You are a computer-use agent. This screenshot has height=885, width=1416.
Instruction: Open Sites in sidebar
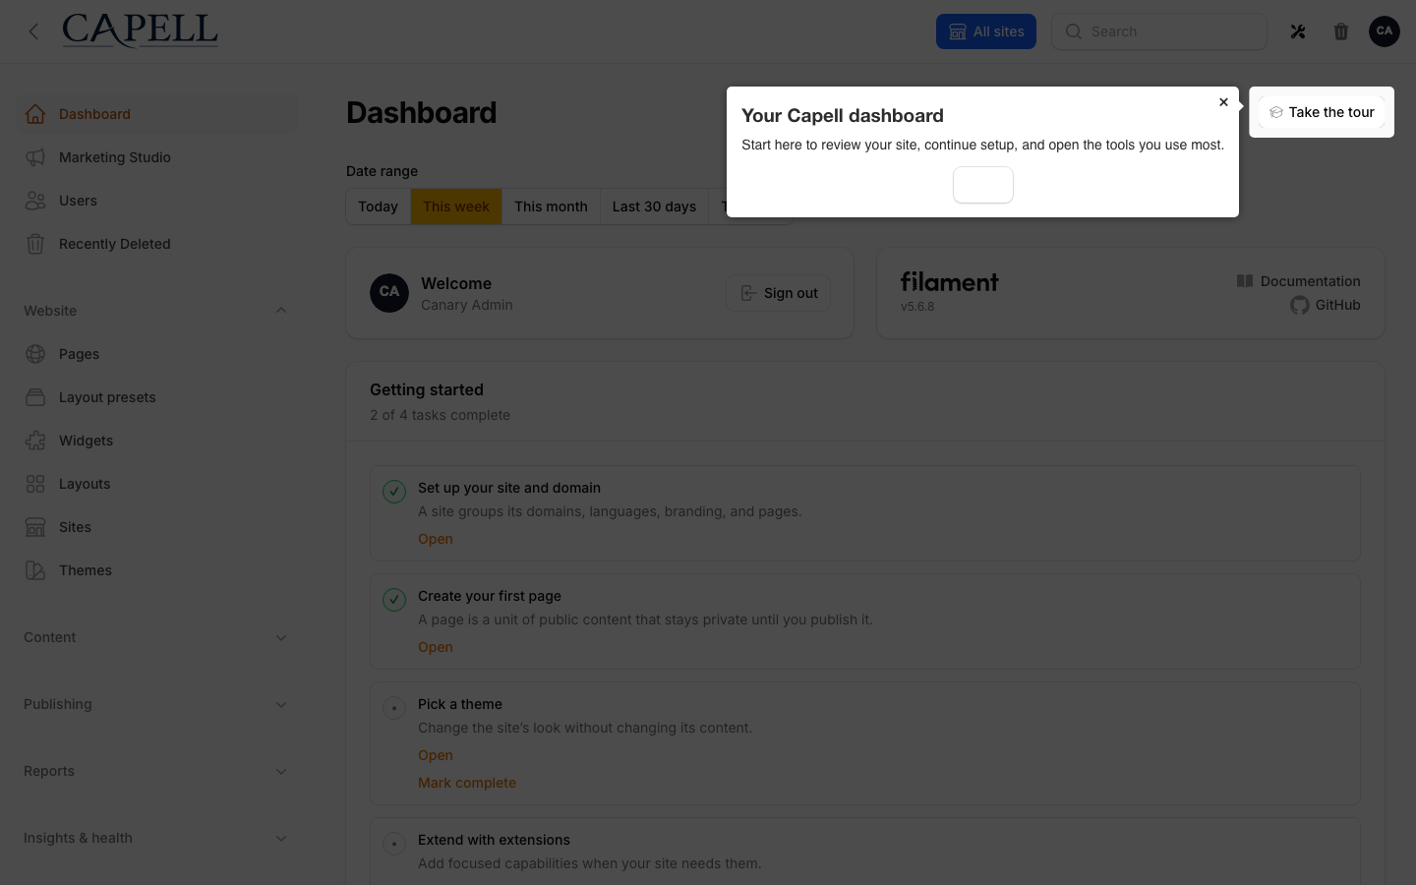click(x=159, y=527)
